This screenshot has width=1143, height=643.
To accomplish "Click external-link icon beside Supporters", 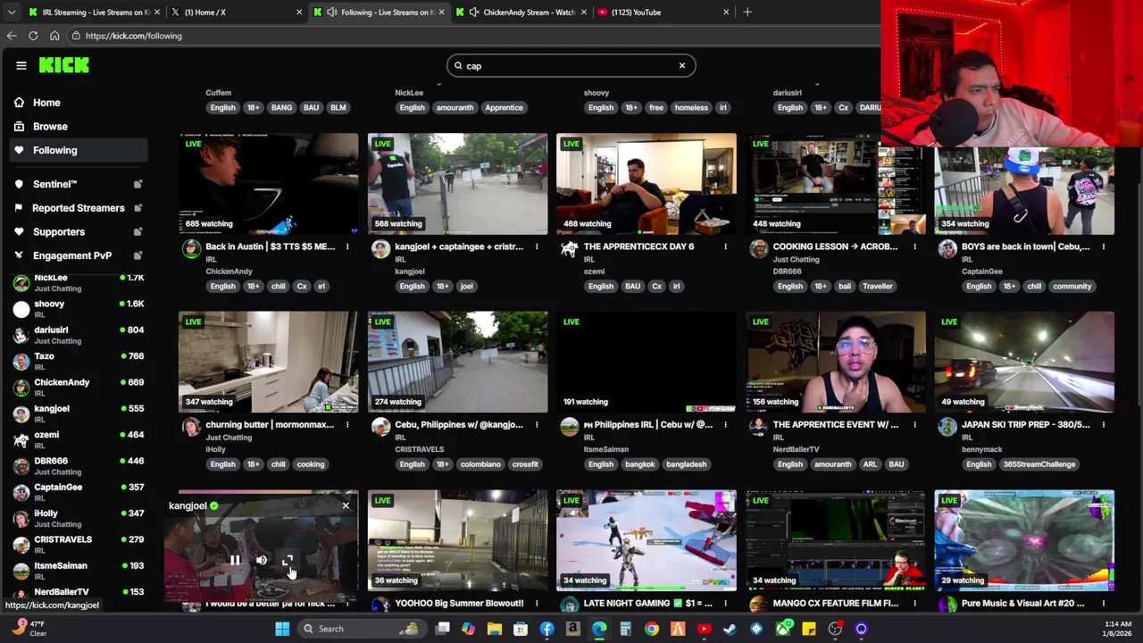I will (x=138, y=231).
